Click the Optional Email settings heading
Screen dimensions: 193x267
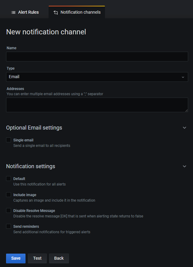pos(34,128)
